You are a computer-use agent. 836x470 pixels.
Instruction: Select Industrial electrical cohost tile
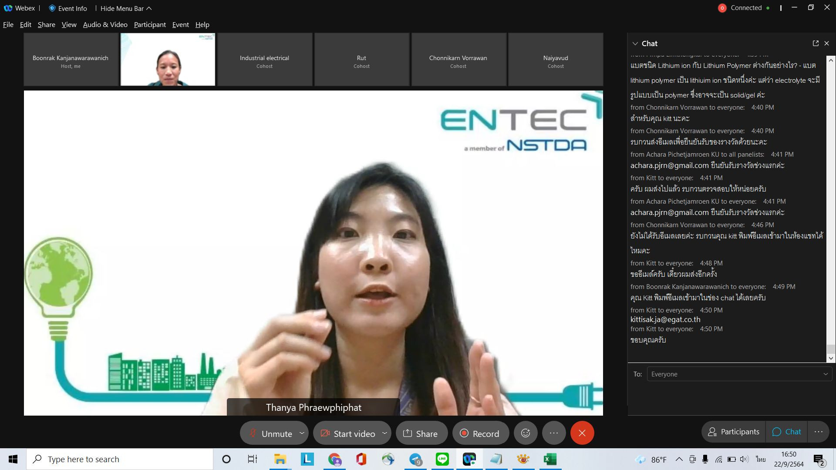(264, 59)
